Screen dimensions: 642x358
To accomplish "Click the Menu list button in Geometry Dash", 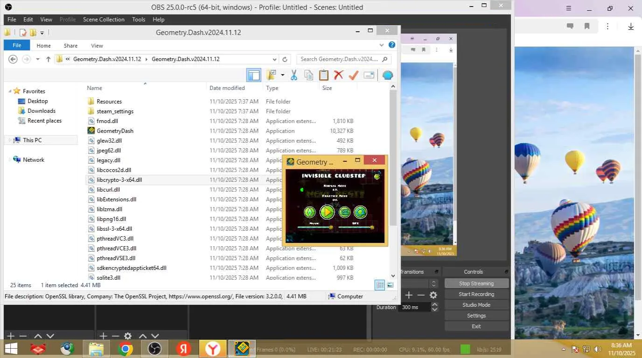I will pyautogui.click(x=344, y=213).
